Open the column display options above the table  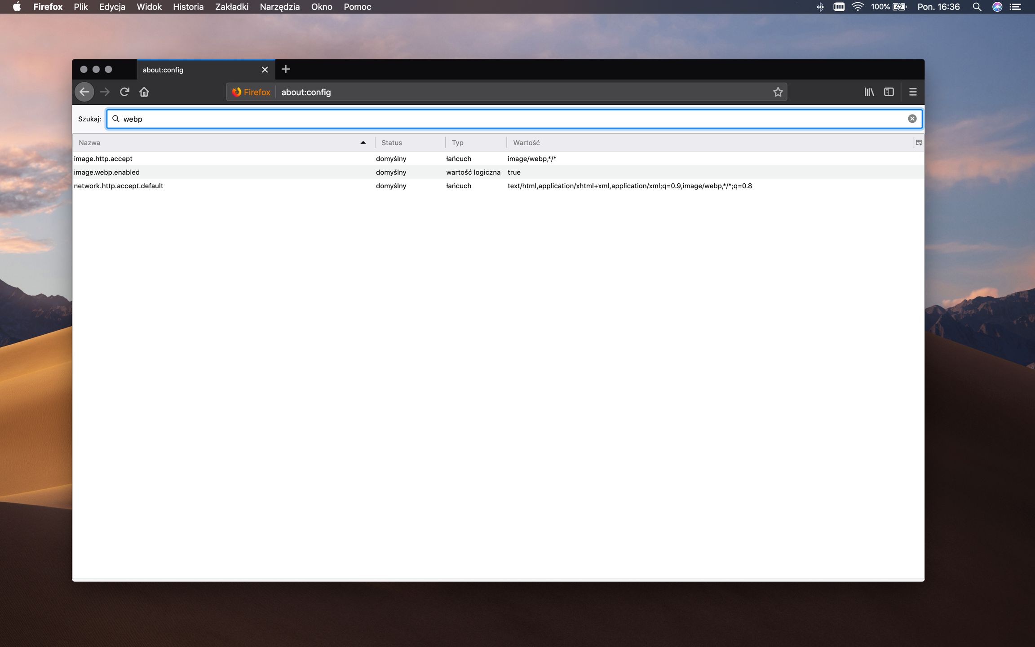[918, 142]
